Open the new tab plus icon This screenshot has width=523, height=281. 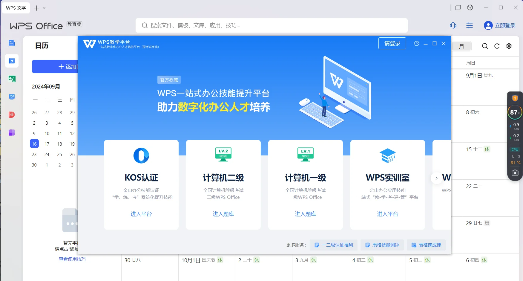tap(37, 8)
